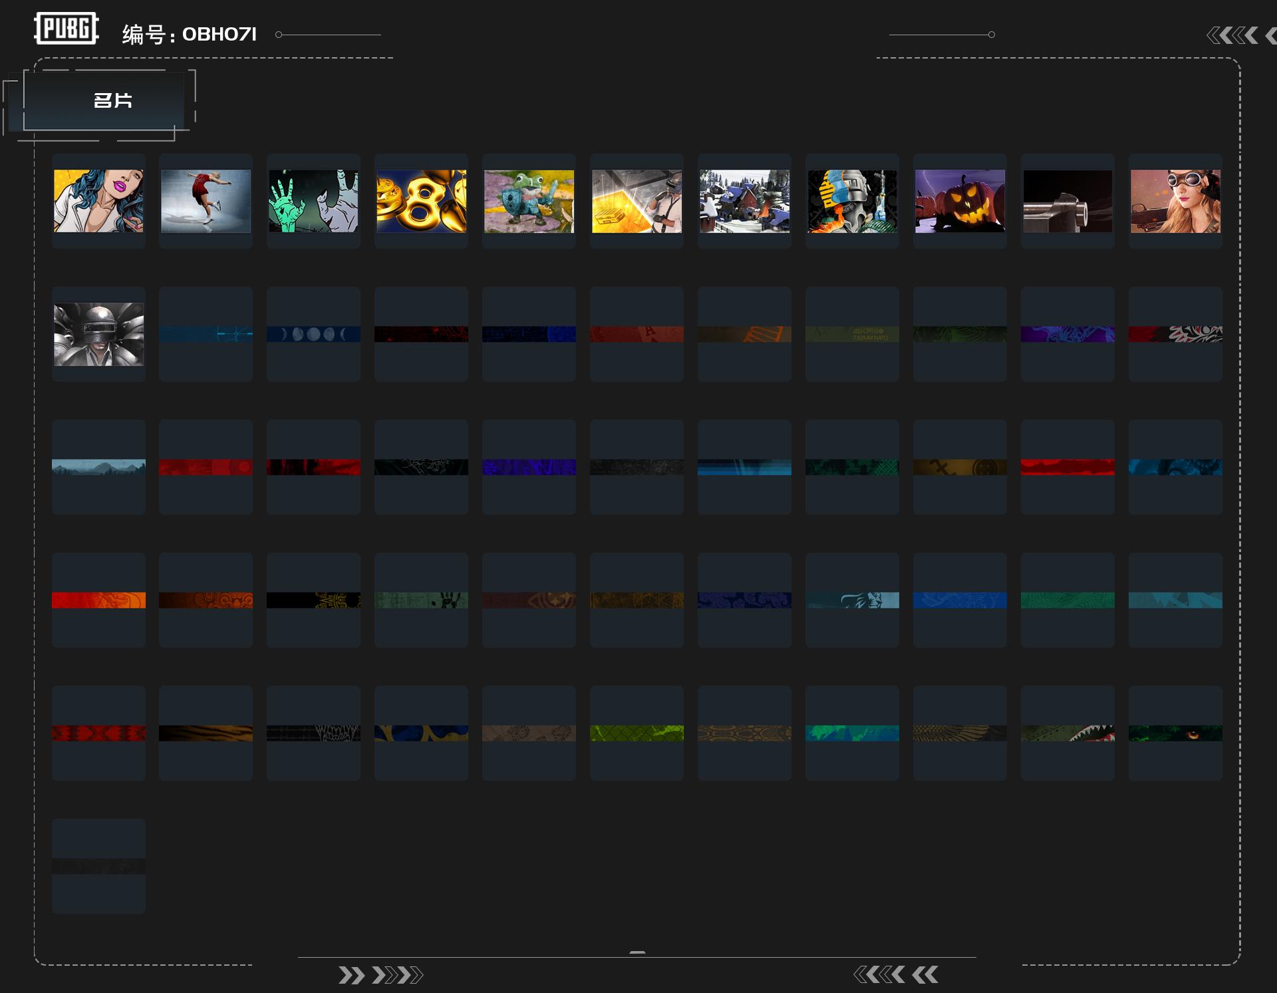This screenshot has width=1277, height=993.
Task: Select the jack-o-lantern pumpkin card
Action: click(x=960, y=201)
